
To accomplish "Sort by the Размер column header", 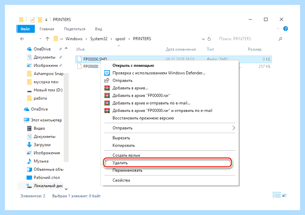I will [255, 49].
